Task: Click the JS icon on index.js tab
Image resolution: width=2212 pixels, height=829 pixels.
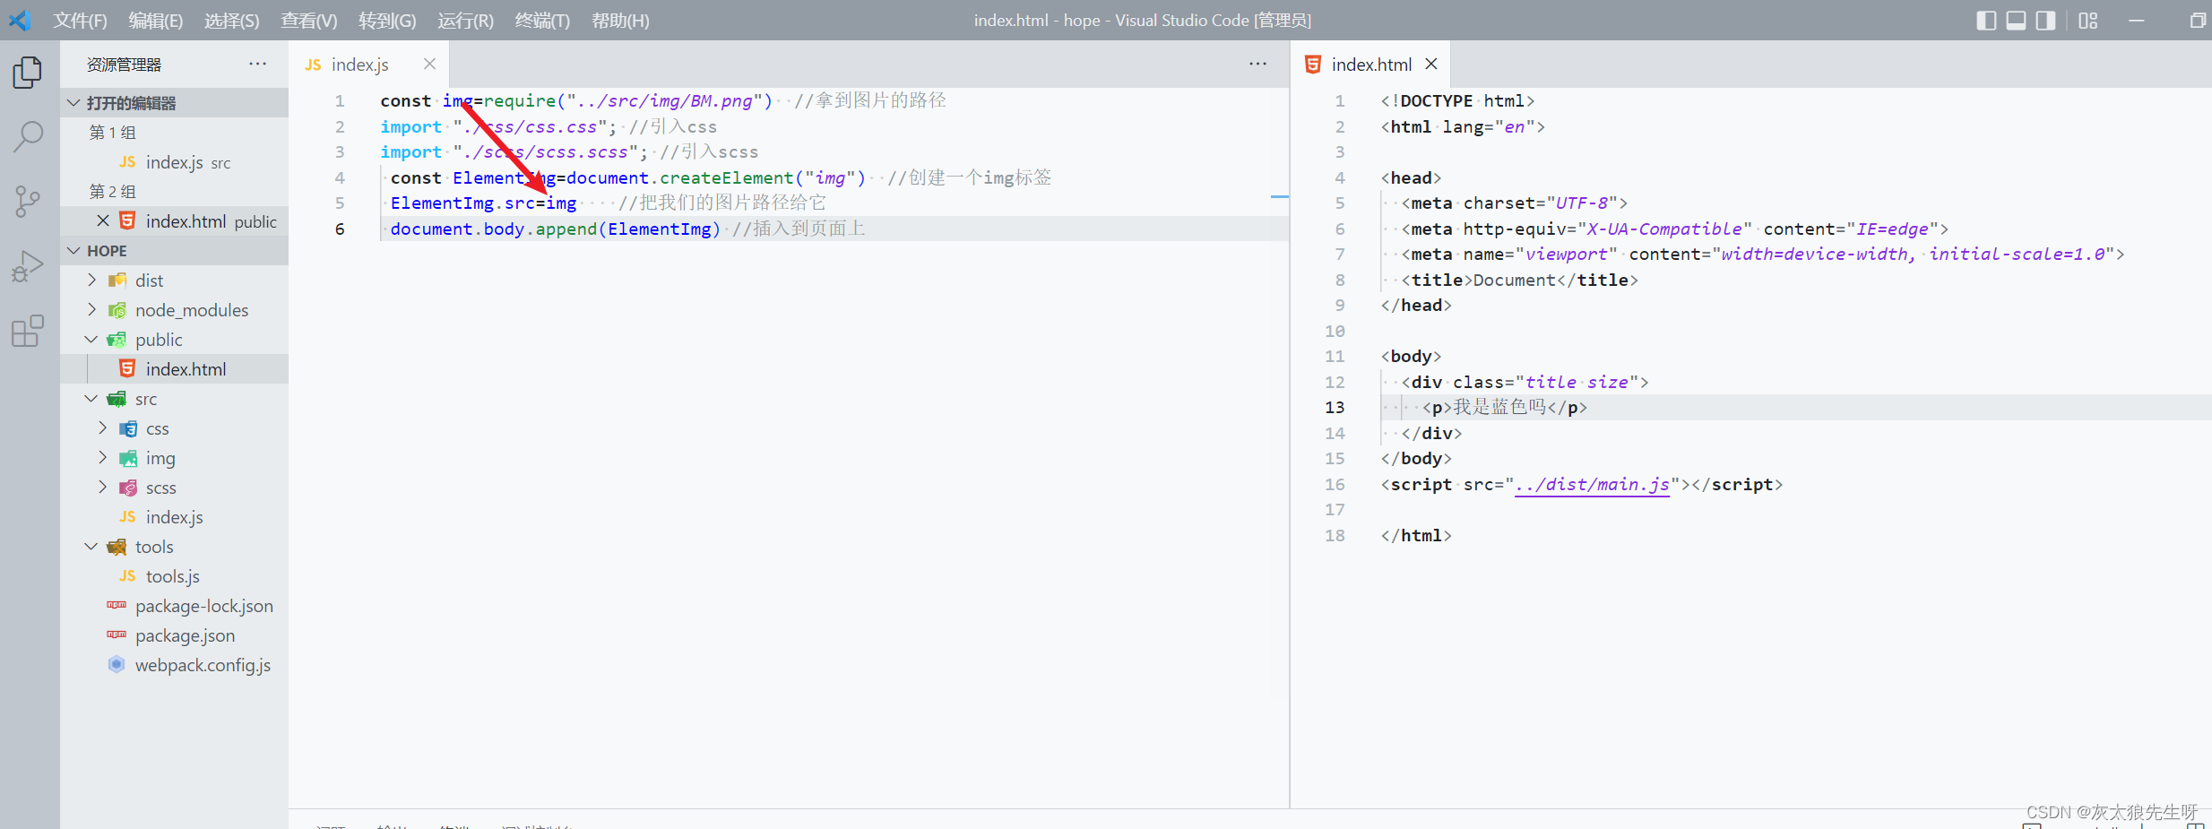Action: click(313, 65)
